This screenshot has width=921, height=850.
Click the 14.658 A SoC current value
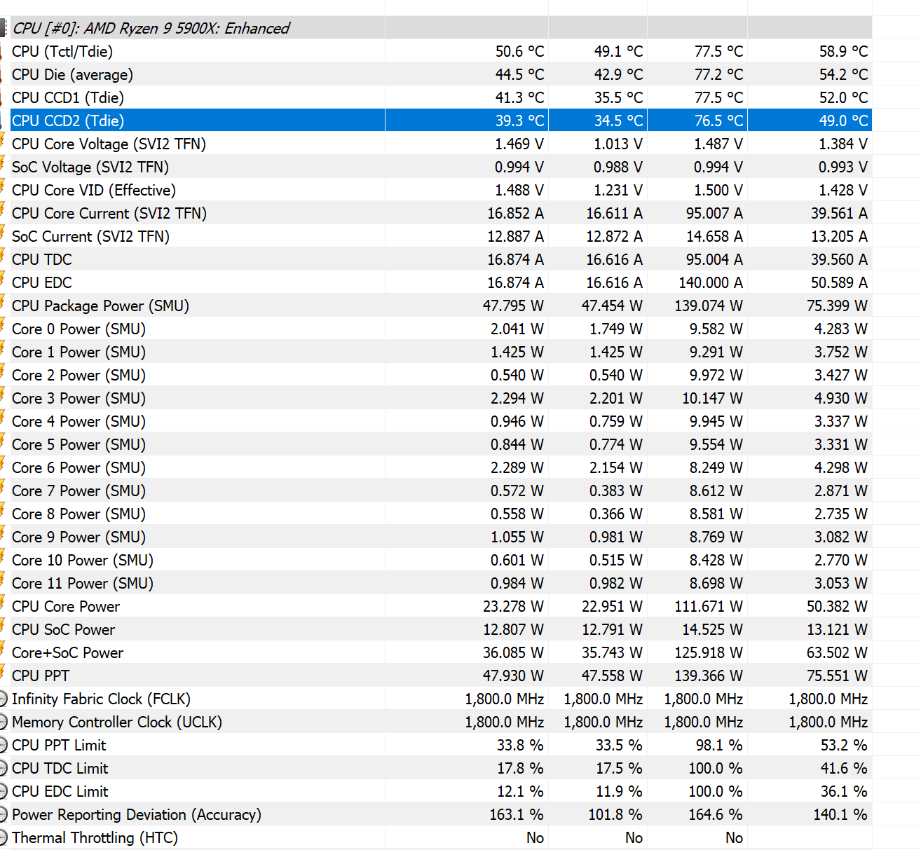click(714, 236)
